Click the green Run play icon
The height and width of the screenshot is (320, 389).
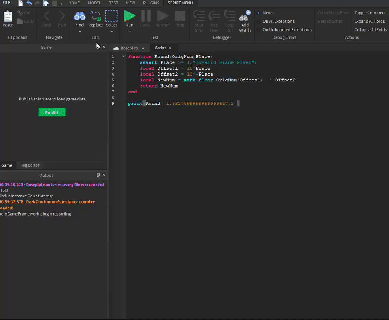(129, 16)
